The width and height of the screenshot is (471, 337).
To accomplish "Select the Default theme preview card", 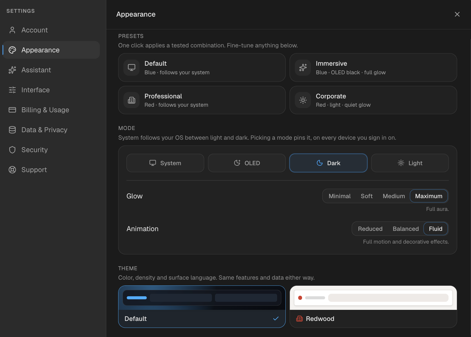I will click(x=202, y=307).
